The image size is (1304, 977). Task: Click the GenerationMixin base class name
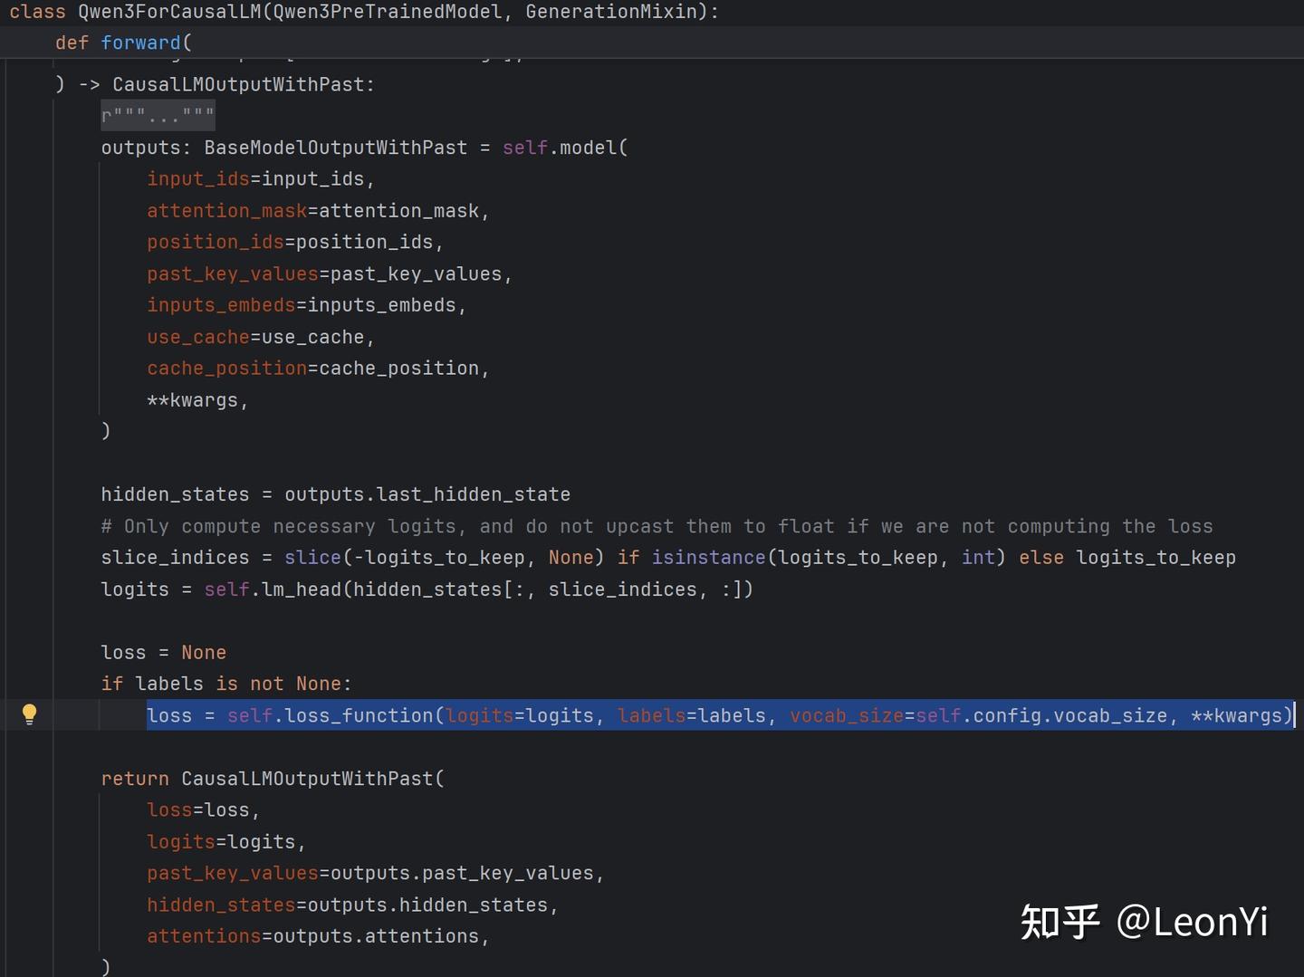(612, 12)
